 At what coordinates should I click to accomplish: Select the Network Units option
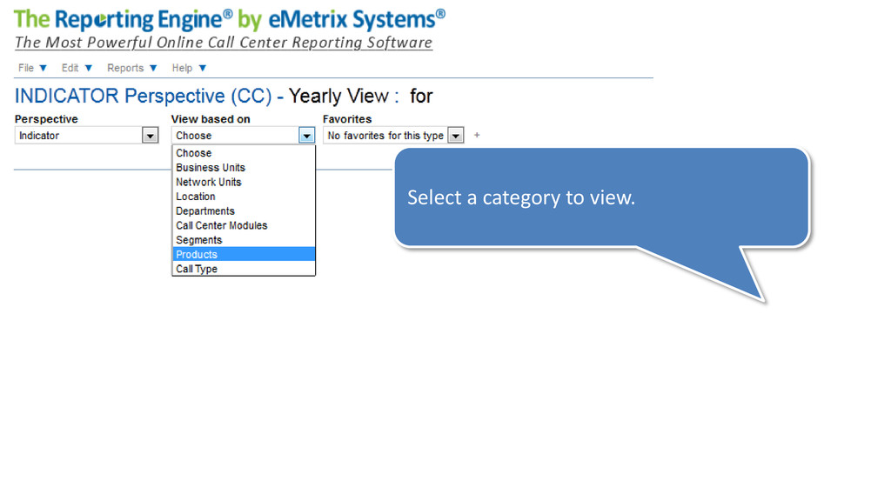(244, 183)
